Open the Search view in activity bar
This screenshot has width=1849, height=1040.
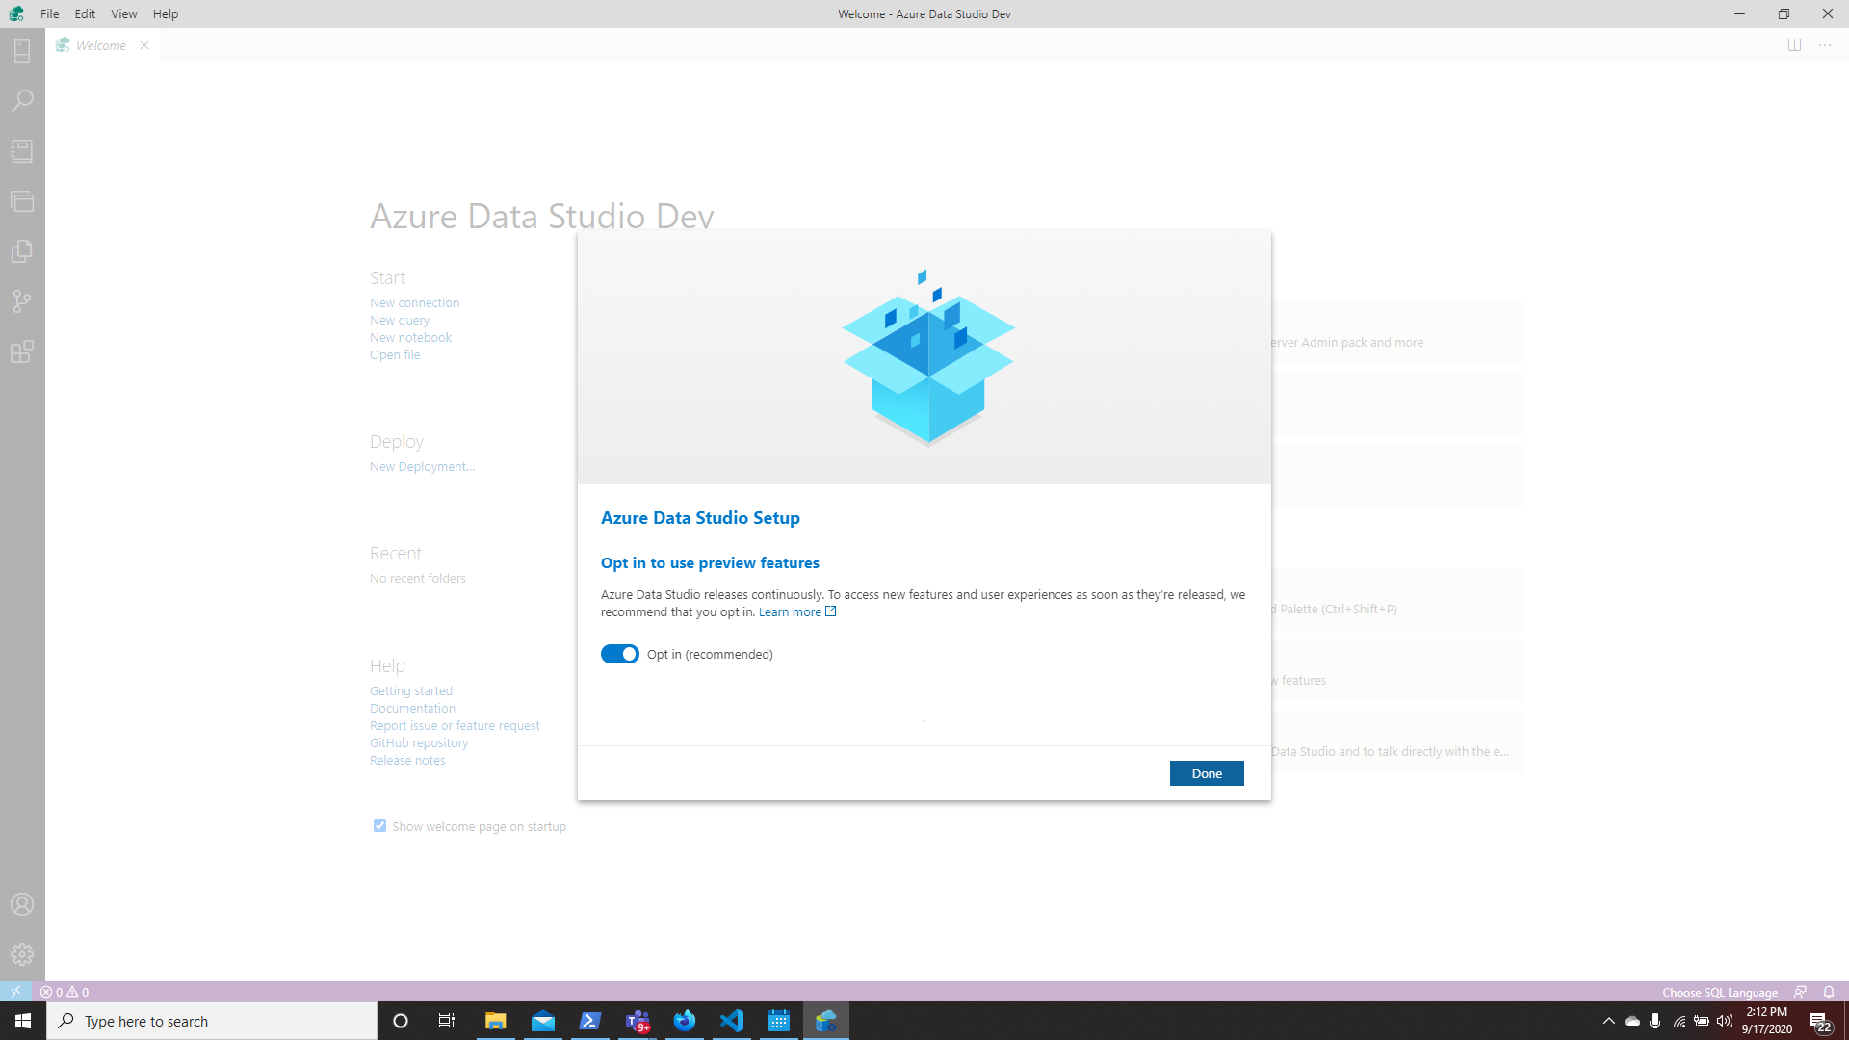click(22, 101)
